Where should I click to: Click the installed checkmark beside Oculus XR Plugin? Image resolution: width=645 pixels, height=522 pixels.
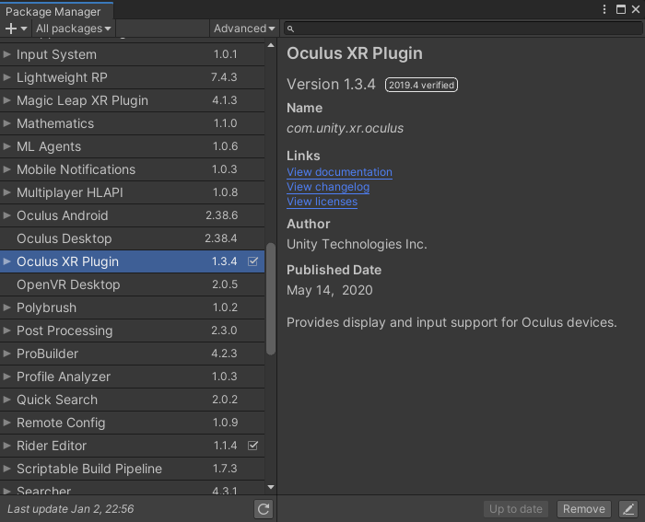coord(253,261)
